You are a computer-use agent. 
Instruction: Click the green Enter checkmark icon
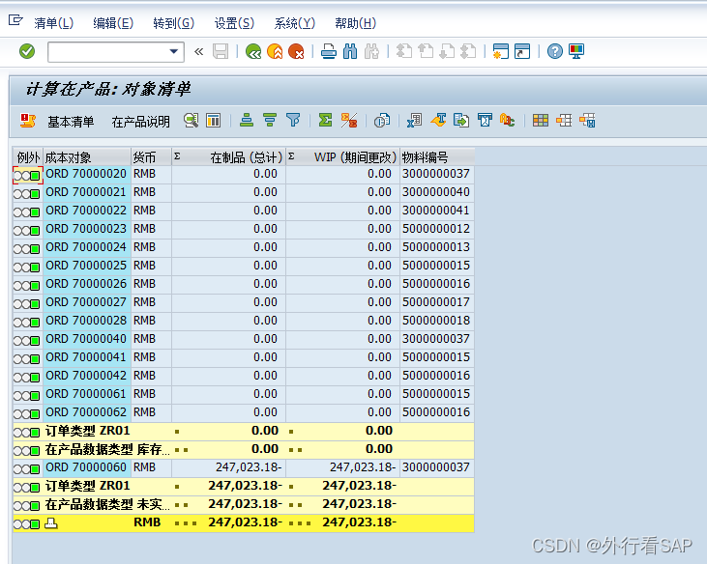[x=27, y=51]
